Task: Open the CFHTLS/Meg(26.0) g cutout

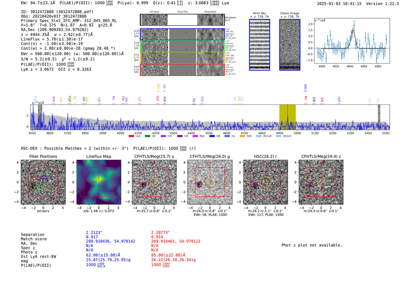Action: point(210,182)
